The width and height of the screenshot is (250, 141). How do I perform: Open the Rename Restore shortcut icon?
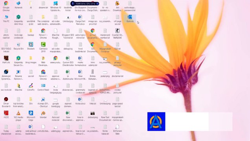click(x=18, y=75)
